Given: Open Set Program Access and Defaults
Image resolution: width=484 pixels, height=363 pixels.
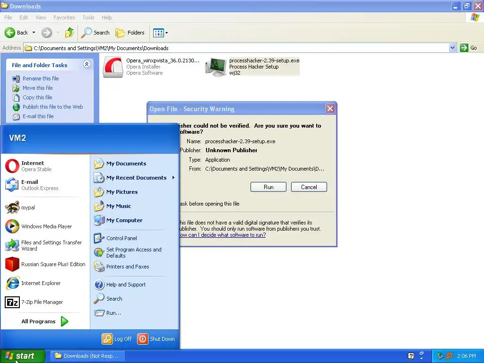Looking at the screenshot, I should tap(134, 252).
